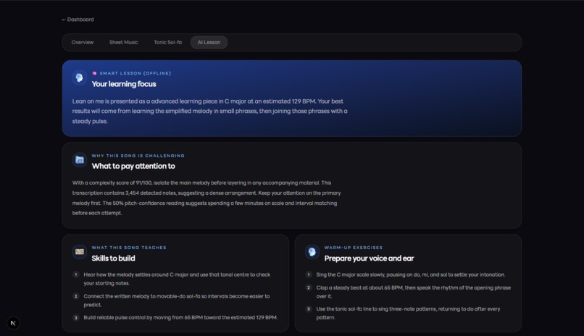Select the Tonic Sol-fa tab
The image size is (584, 336).
[x=168, y=43]
